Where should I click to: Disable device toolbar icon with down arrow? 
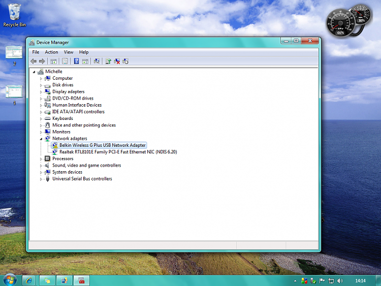click(125, 61)
